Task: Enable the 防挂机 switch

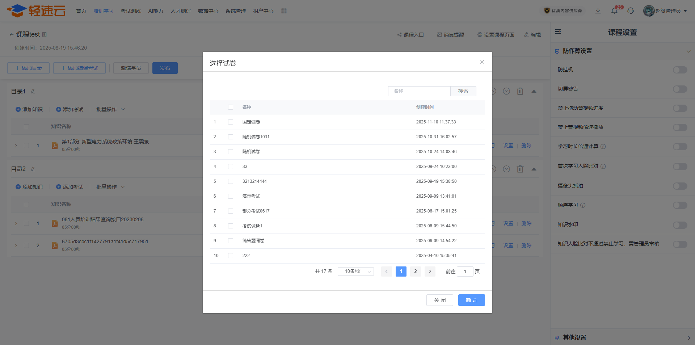Action: pyautogui.click(x=680, y=70)
